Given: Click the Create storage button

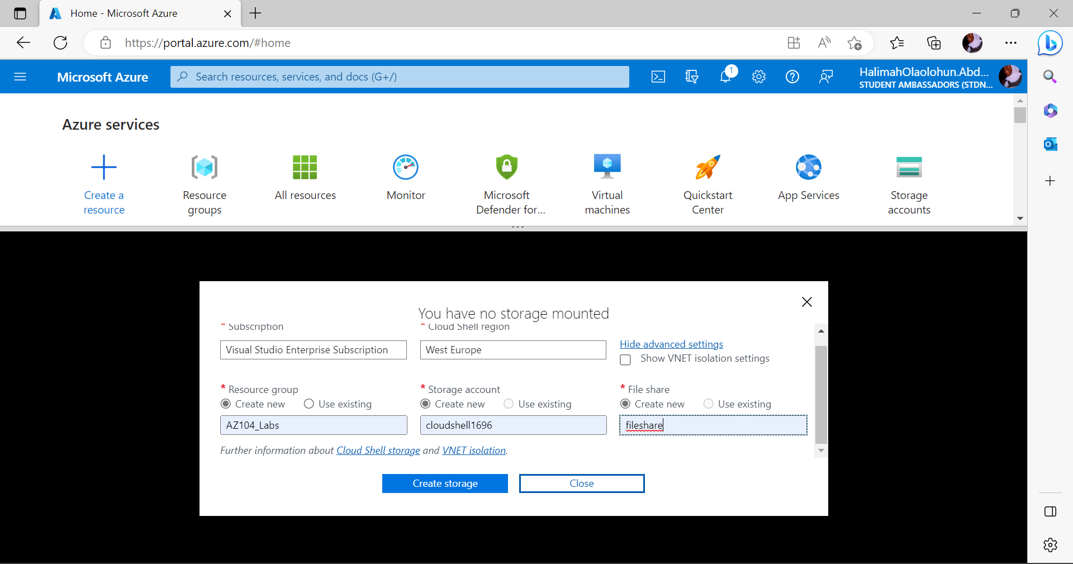Looking at the screenshot, I should point(445,483).
